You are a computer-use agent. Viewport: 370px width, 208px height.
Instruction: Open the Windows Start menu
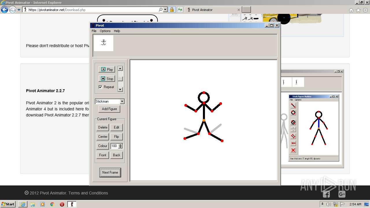(8, 204)
